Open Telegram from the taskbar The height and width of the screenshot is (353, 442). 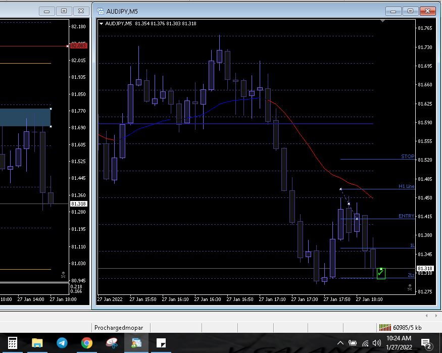(62, 343)
